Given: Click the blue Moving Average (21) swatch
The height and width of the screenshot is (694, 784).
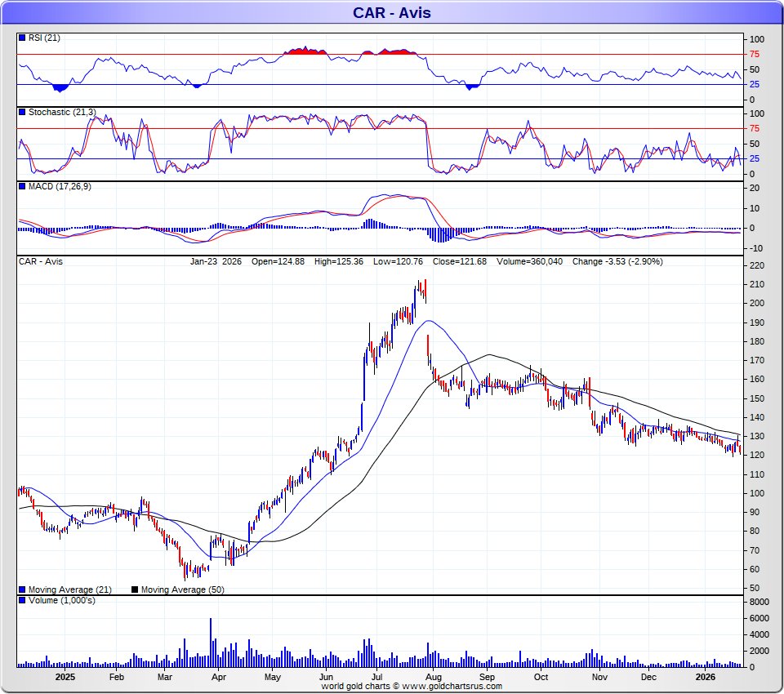Looking at the screenshot, I should [x=22, y=589].
